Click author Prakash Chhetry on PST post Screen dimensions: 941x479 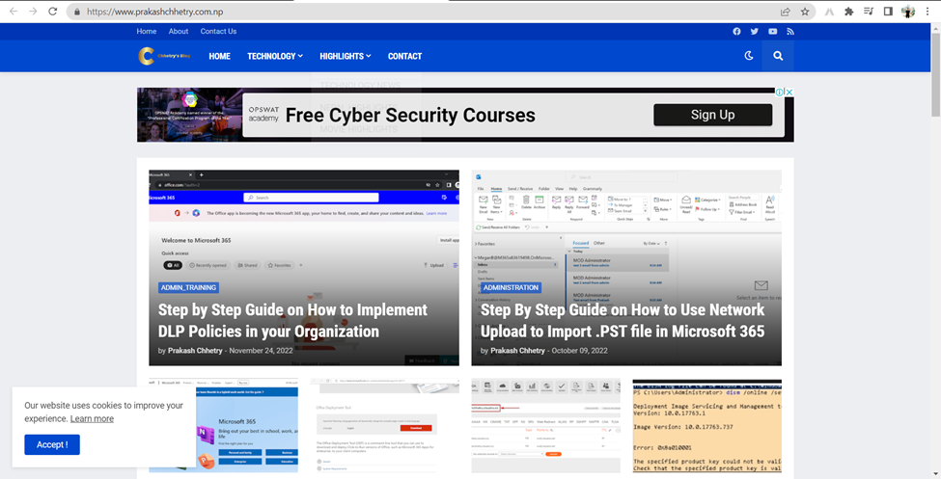518,350
